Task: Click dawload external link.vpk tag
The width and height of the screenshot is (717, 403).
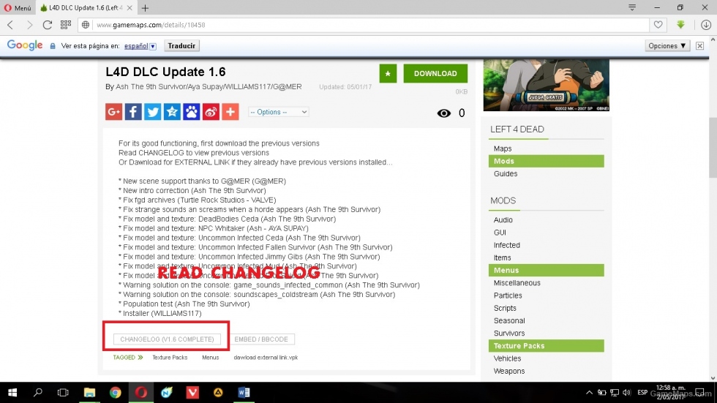Action: pyautogui.click(x=266, y=358)
